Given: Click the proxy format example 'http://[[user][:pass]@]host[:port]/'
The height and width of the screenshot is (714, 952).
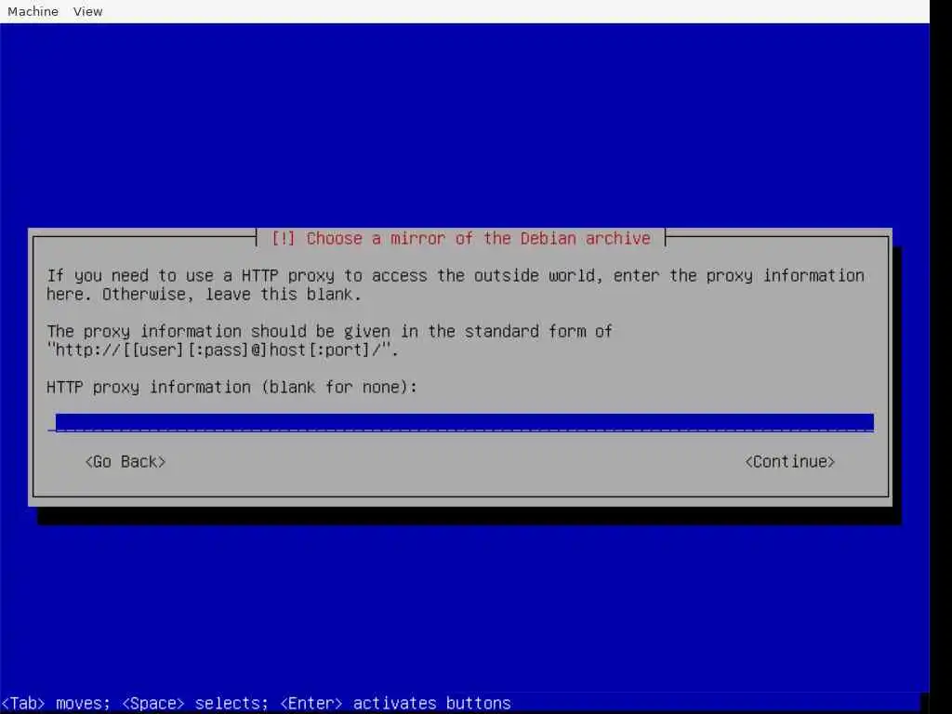Looking at the screenshot, I should point(221,350).
